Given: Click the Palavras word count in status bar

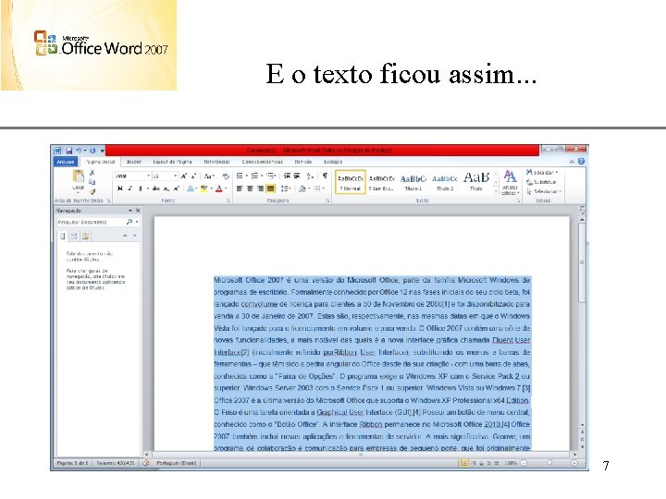Looking at the screenshot, I should click(115, 463).
